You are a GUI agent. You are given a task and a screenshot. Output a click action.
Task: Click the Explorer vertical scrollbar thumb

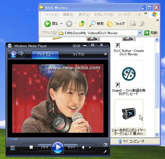click(x=157, y=80)
